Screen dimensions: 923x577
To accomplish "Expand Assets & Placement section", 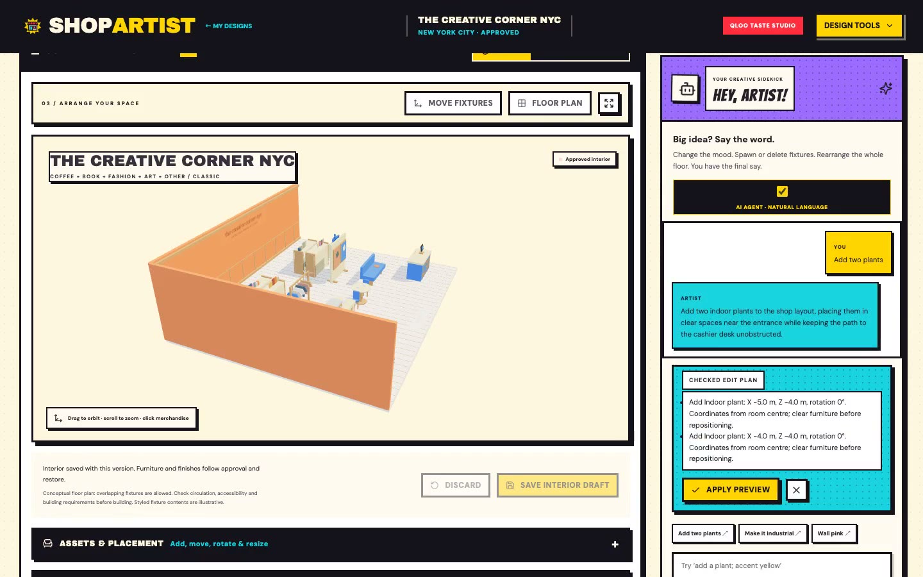I will pyautogui.click(x=331, y=544).
